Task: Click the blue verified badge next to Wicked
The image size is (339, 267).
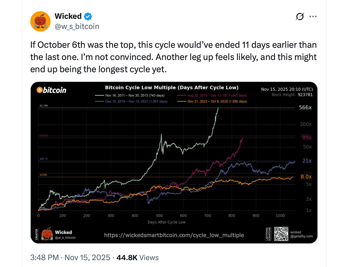Action: pyautogui.click(x=87, y=16)
